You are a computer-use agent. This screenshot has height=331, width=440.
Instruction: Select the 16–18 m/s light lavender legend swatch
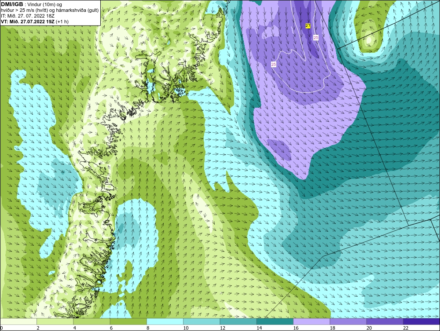pyautogui.click(x=312, y=321)
